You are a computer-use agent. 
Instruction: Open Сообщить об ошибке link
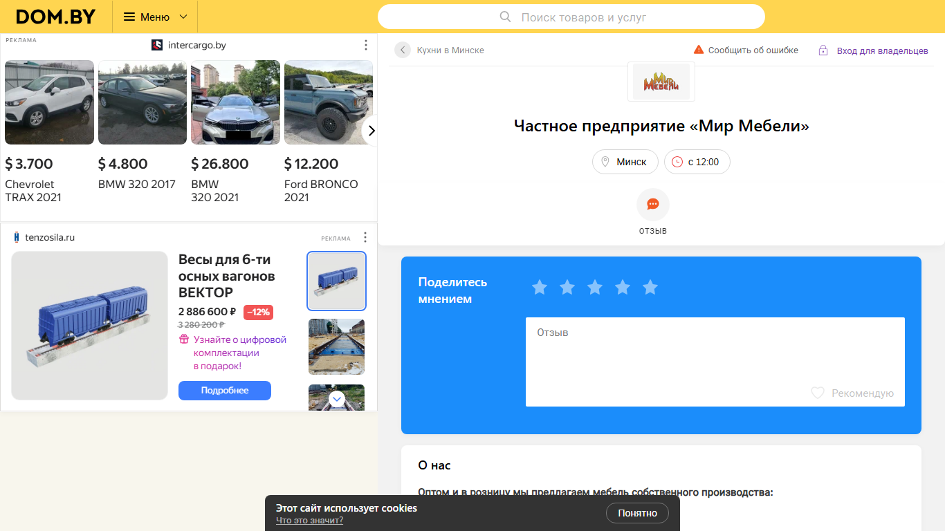(x=753, y=50)
